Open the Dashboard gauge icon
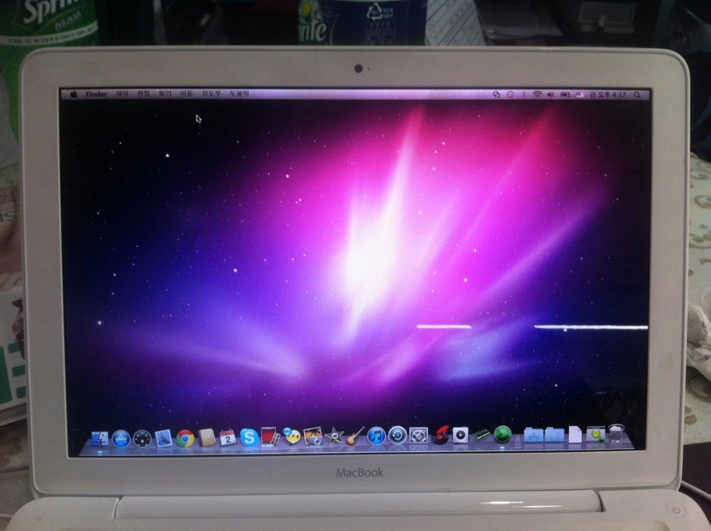Screen dimensions: 711x531 point(142,438)
